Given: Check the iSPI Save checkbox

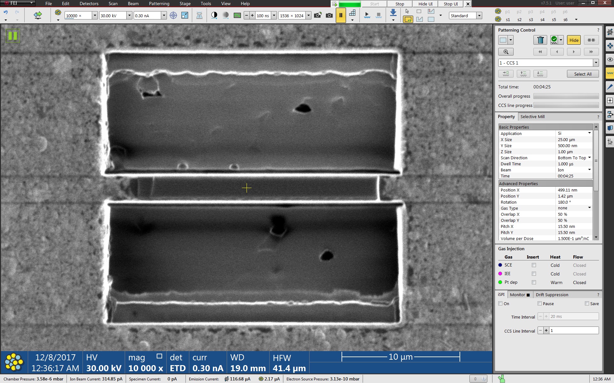Looking at the screenshot, I should (587, 304).
